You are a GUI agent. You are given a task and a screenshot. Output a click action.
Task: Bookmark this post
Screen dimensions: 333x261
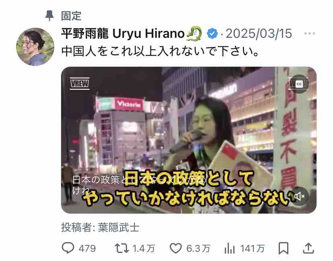coord(284,248)
